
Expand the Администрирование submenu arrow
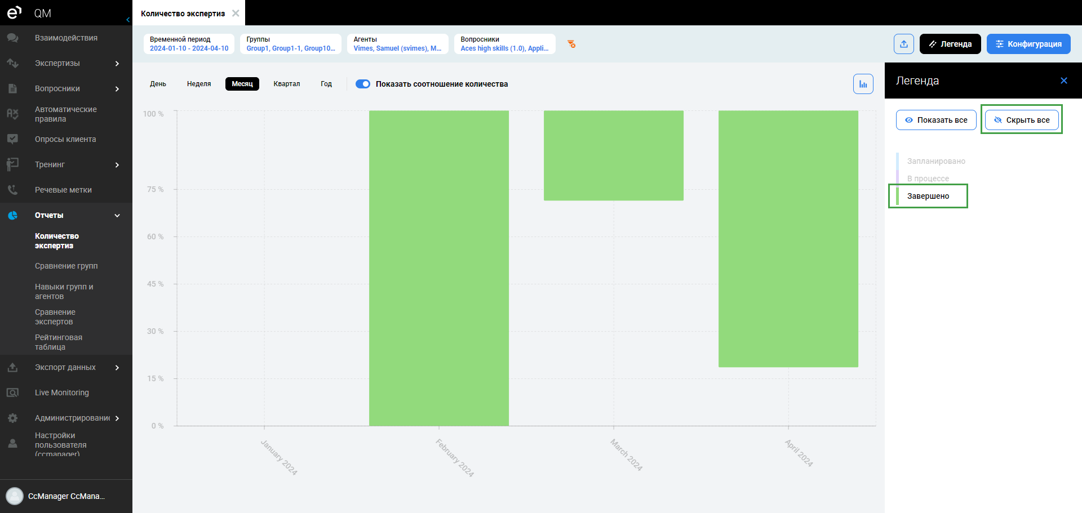(117, 418)
